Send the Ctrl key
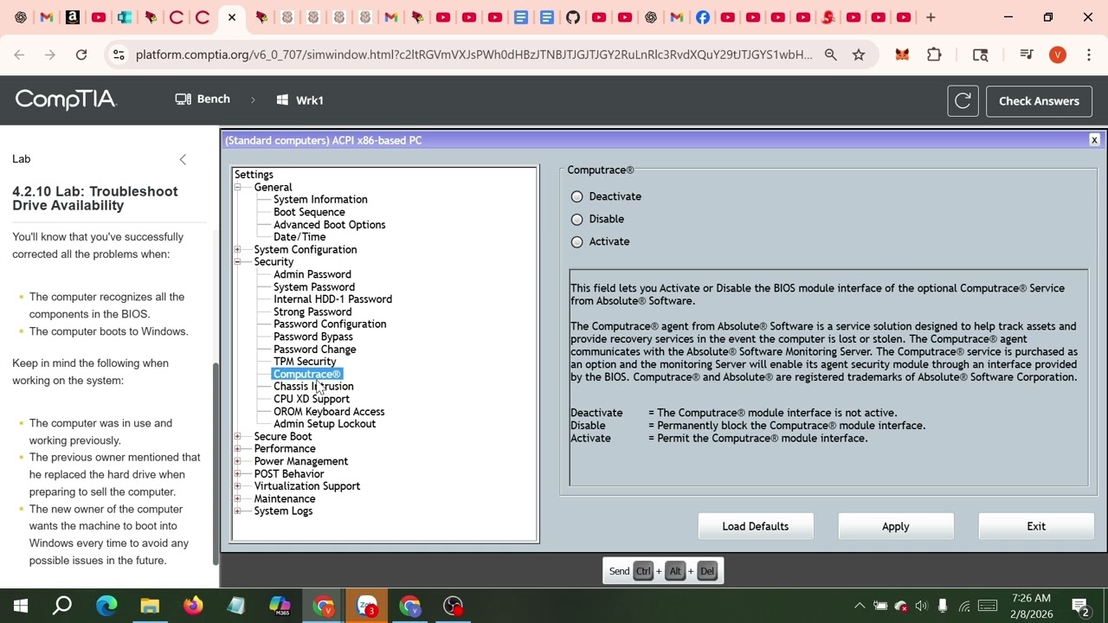Viewport: 1108px width, 623px height. point(643,571)
